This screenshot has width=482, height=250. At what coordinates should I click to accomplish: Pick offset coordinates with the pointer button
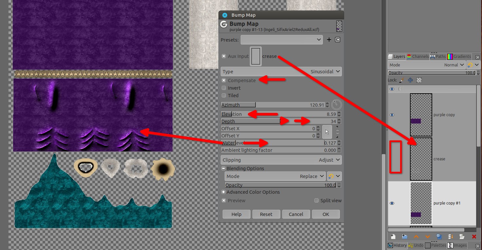(x=326, y=132)
